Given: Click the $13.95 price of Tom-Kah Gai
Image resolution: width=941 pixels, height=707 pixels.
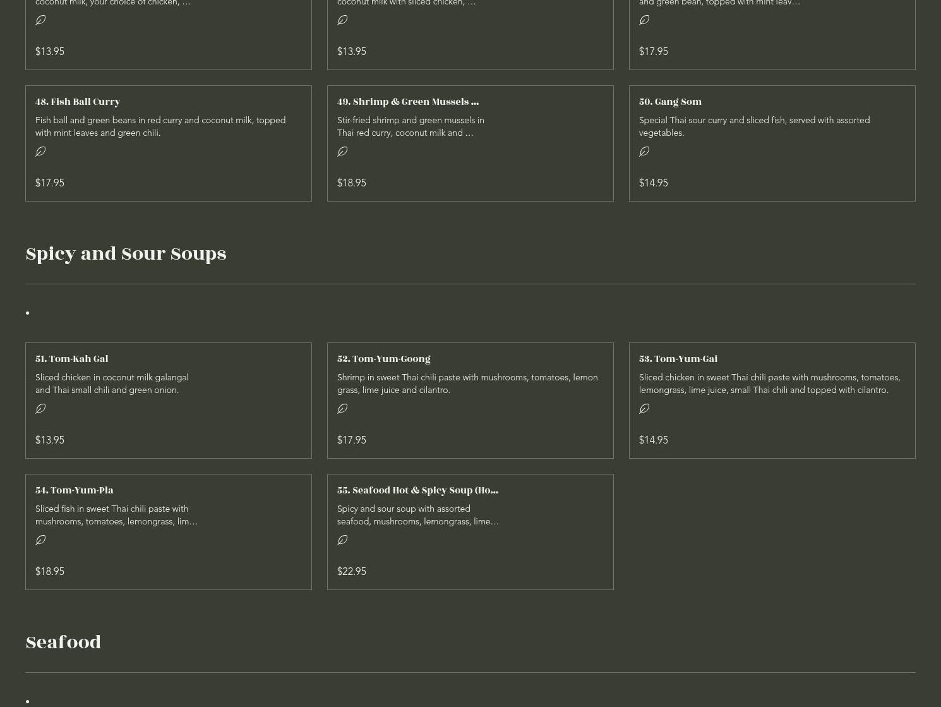Looking at the screenshot, I should (50, 440).
